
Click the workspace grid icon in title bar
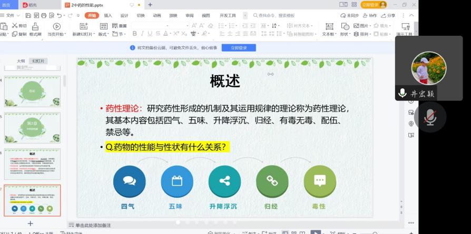pyautogui.click(x=354, y=5)
